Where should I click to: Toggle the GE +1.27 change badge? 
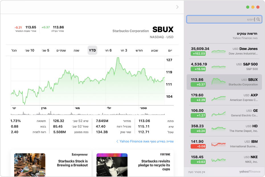[198, 115]
